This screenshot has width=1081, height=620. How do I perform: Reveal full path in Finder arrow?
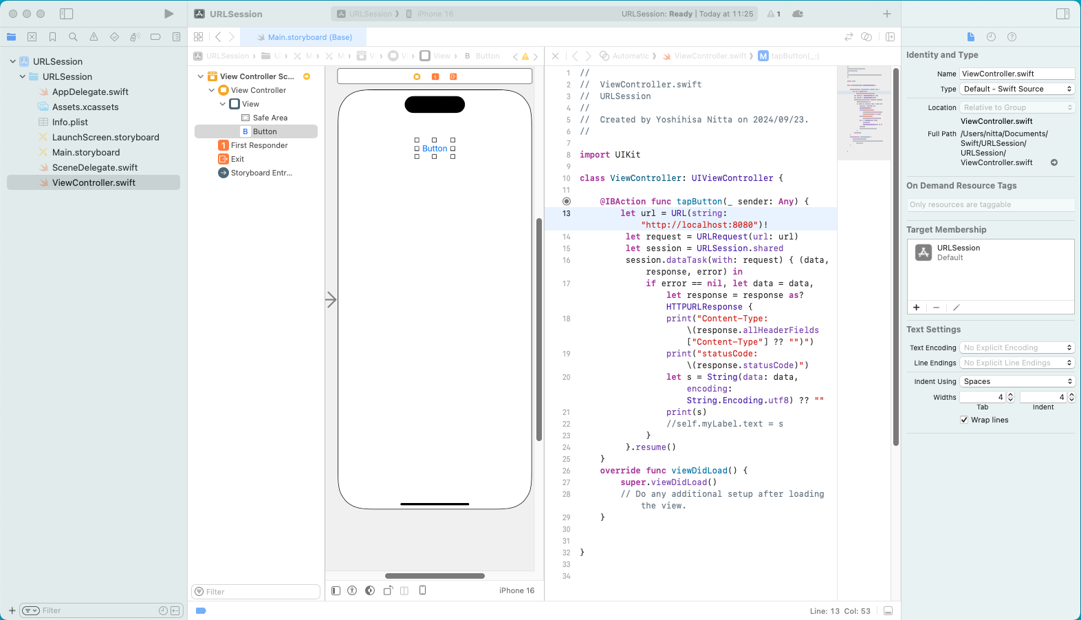1054,163
